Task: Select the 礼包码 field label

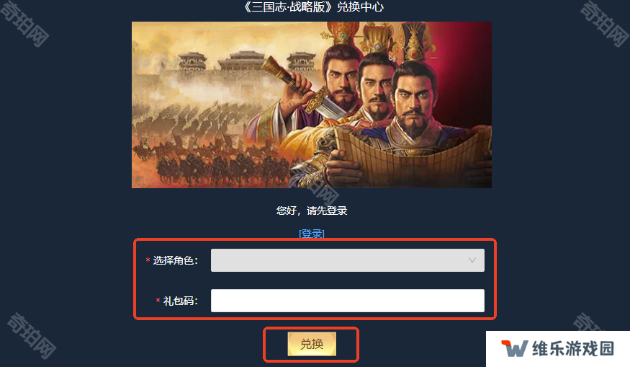Action: point(181,301)
